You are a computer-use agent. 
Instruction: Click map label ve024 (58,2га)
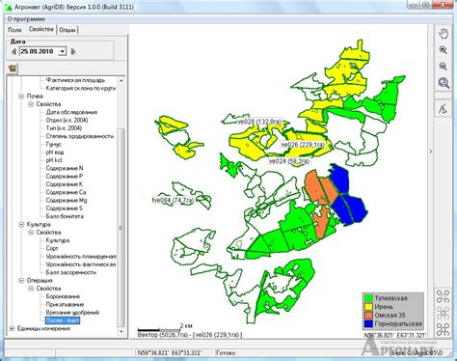(x=289, y=161)
